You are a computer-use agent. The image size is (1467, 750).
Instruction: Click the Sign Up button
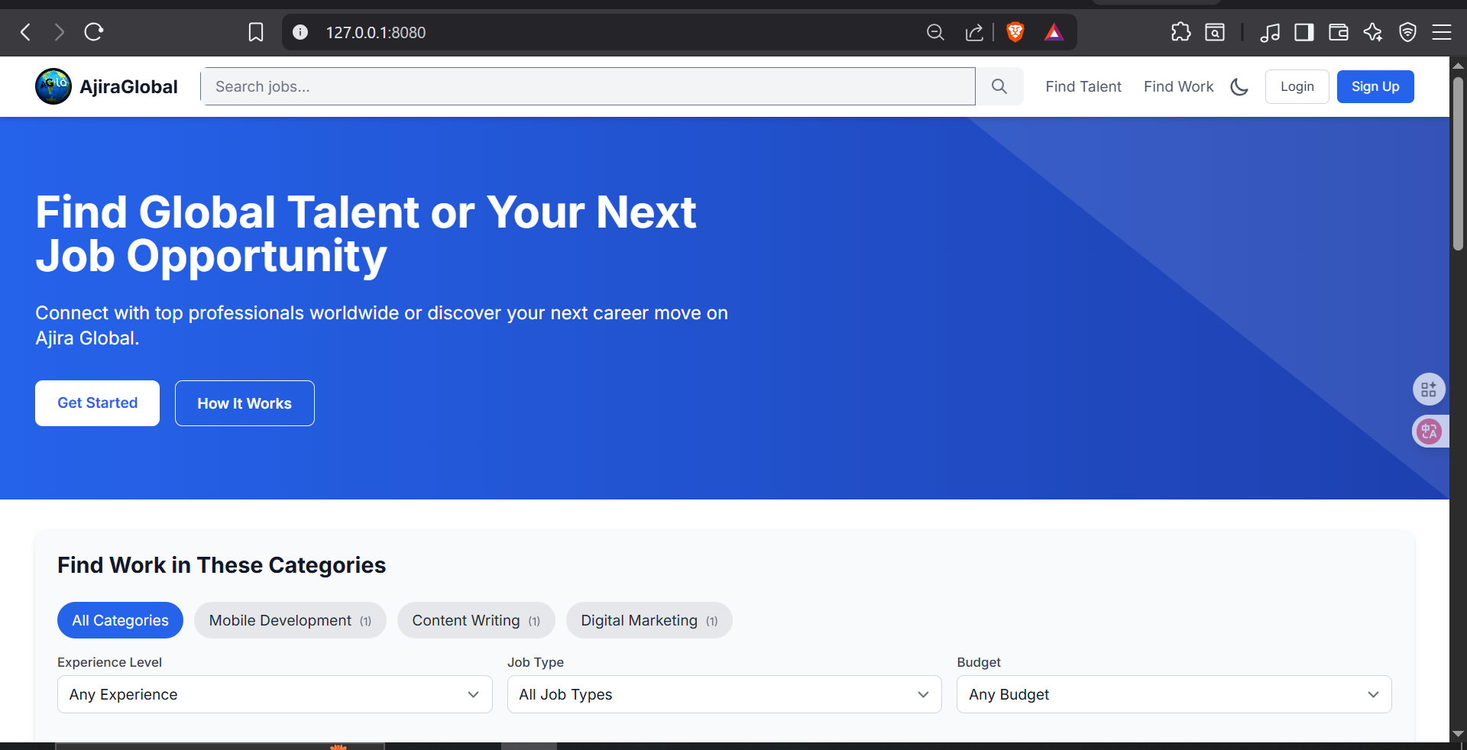[x=1375, y=86]
